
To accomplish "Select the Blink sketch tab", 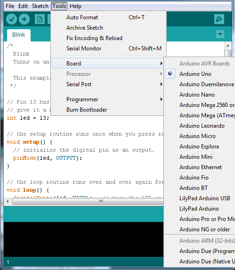I will coord(19,35).
